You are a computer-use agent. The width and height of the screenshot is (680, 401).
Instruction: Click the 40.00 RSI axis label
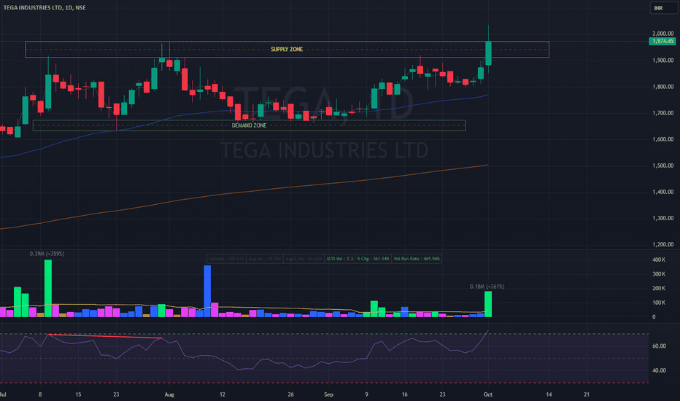pos(659,370)
